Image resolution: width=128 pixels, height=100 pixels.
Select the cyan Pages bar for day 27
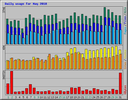click(x=106, y=34)
